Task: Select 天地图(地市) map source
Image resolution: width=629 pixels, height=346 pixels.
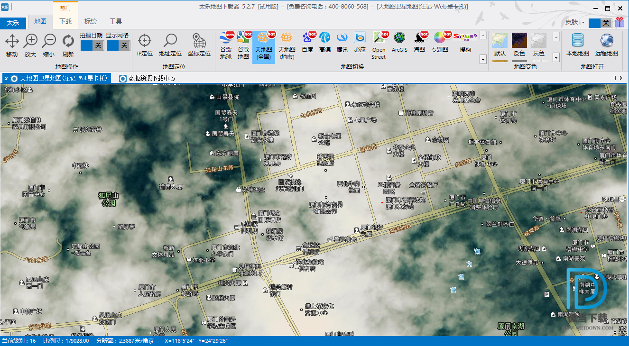Action: (x=286, y=46)
